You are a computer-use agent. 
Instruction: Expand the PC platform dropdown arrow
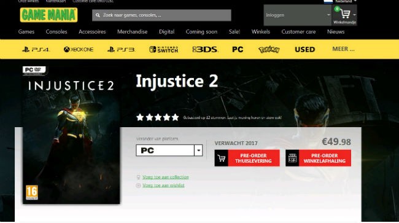[x=198, y=150]
